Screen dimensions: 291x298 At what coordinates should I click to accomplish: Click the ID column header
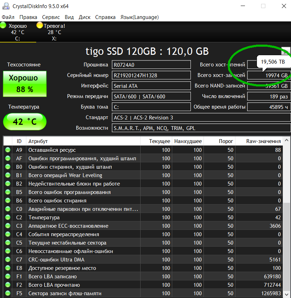click(x=19, y=141)
